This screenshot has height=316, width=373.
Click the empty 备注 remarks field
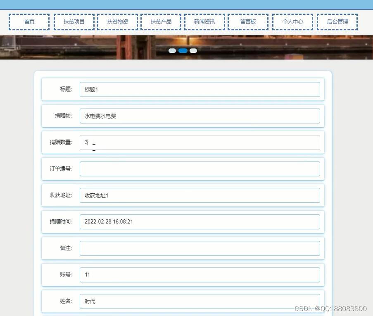[x=200, y=248]
